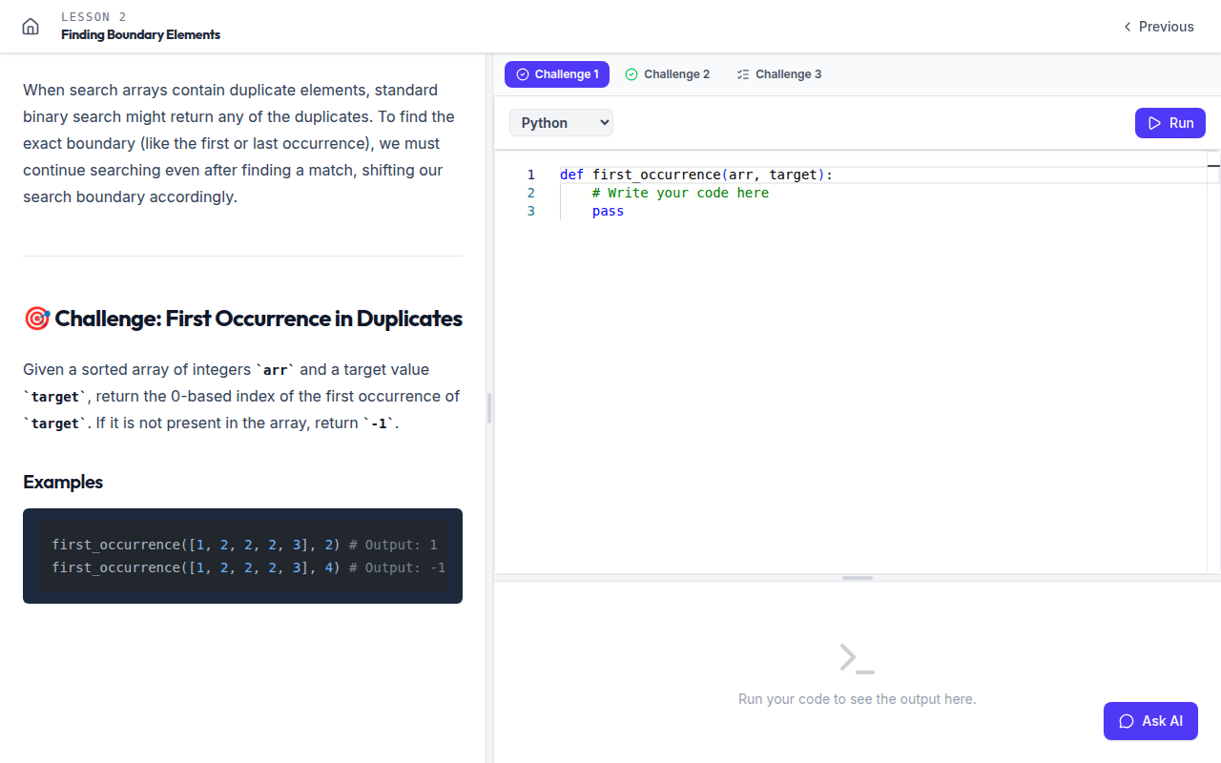Click the terminal prompt icon in output panel

(857, 658)
